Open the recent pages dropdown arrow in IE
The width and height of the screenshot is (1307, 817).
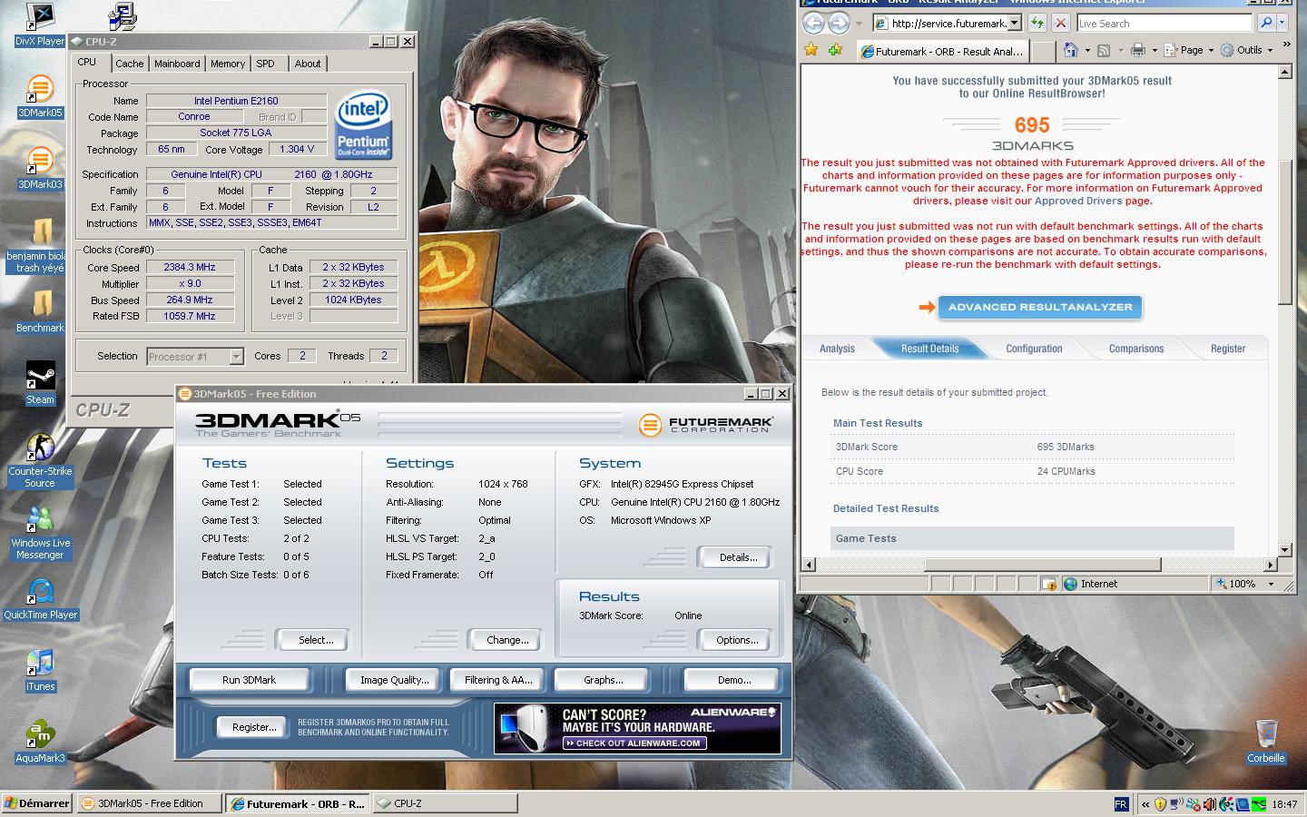[x=859, y=24]
